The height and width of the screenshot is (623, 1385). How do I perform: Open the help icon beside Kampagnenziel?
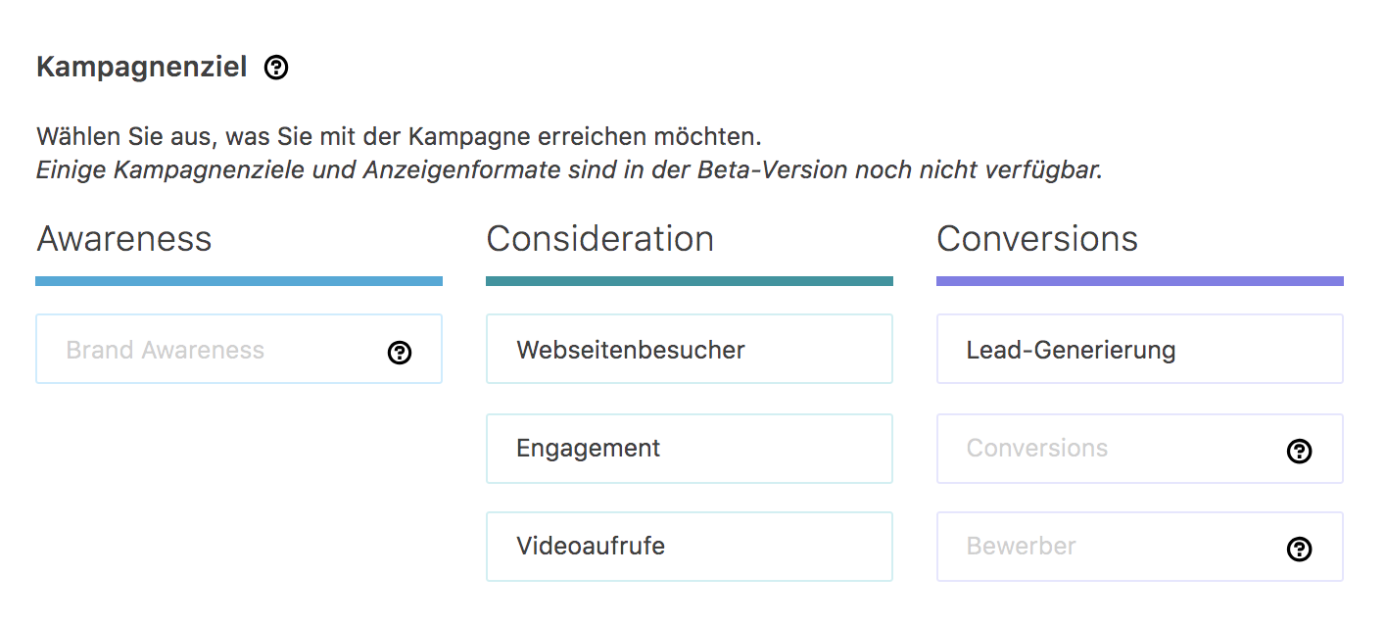276,68
